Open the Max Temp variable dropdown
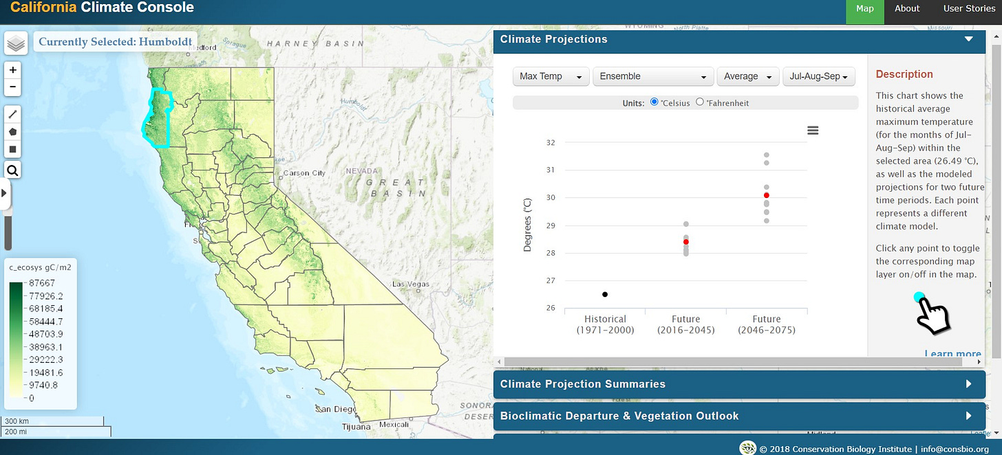This screenshot has width=1002, height=455. (x=551, y=76)
